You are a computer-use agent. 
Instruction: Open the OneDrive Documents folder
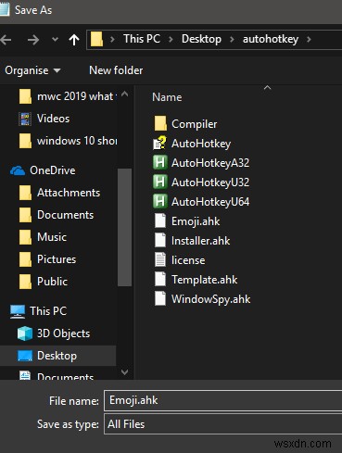(57, 215)
